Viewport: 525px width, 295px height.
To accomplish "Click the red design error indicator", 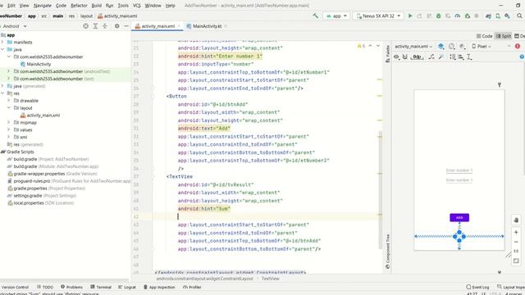I will tap(518, 46).
